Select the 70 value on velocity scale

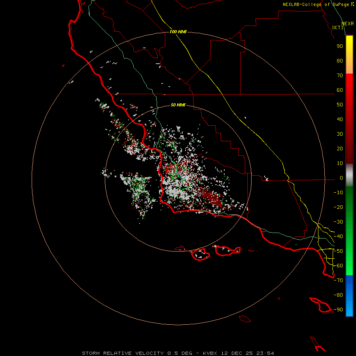point(340,76)
